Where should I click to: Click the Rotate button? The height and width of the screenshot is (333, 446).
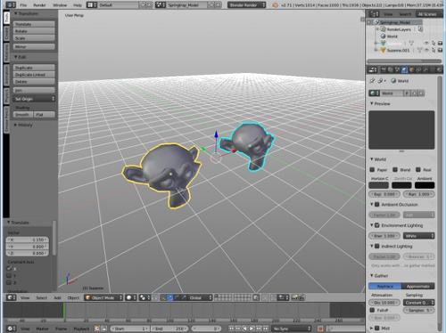click(x=34, y=31)
